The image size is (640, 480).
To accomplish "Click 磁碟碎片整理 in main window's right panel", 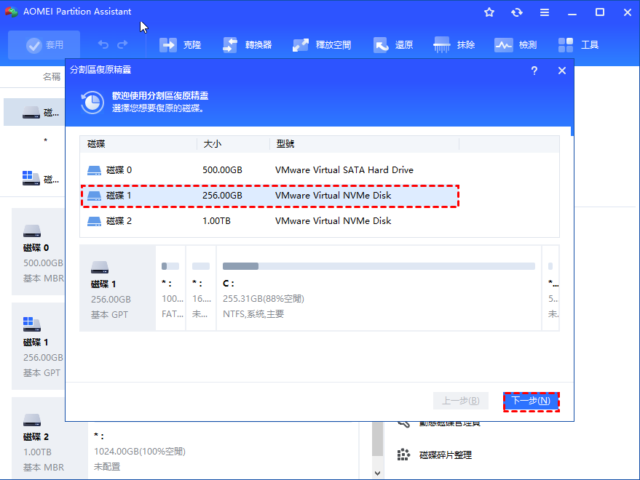I will (x=435, y=455).
